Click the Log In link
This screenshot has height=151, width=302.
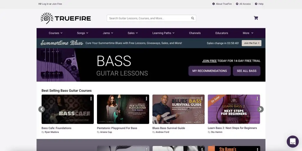pyautogui.click(x=45, y=4)
